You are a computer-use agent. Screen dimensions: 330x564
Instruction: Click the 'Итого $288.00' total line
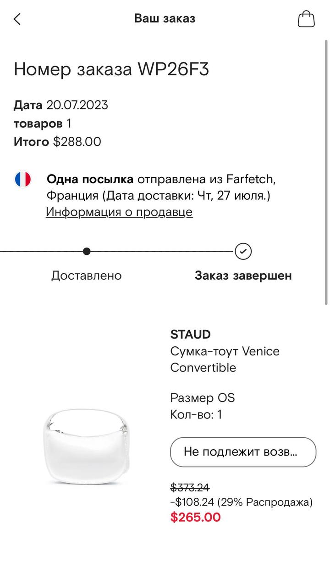pyautogui.click(x=57, y=141)
